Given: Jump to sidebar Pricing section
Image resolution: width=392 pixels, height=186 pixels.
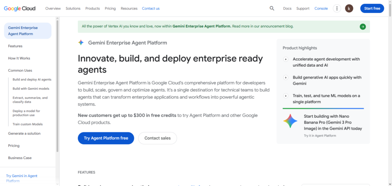Looking at the screenshot, I should (x=14, y=146).
